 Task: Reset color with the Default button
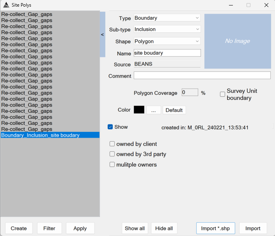174,110
